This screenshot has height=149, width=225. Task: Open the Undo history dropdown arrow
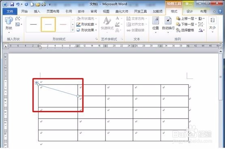point(21,4)
